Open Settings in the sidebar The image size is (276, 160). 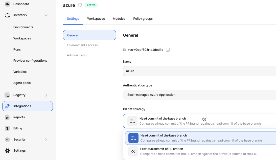click(19, 150)
